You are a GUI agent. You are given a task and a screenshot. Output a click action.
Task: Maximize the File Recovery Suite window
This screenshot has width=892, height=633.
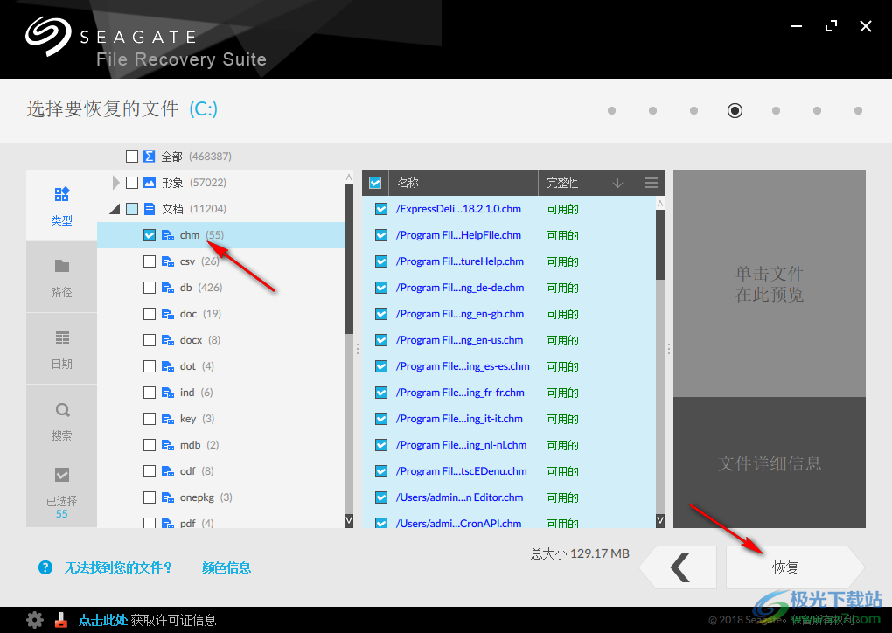[x=831, y=26]
